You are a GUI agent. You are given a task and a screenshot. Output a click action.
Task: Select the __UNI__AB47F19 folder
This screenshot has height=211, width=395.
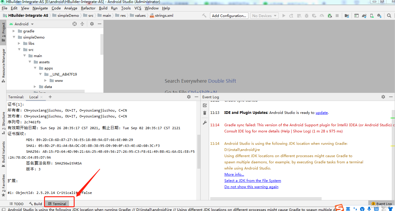[60, 74]
